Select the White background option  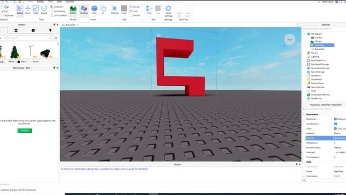pos(10,62)
